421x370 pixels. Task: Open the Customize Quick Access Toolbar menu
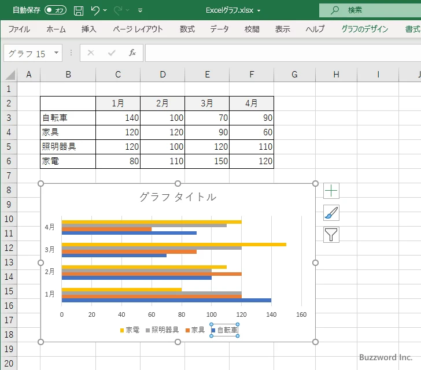tap(140, 10)
